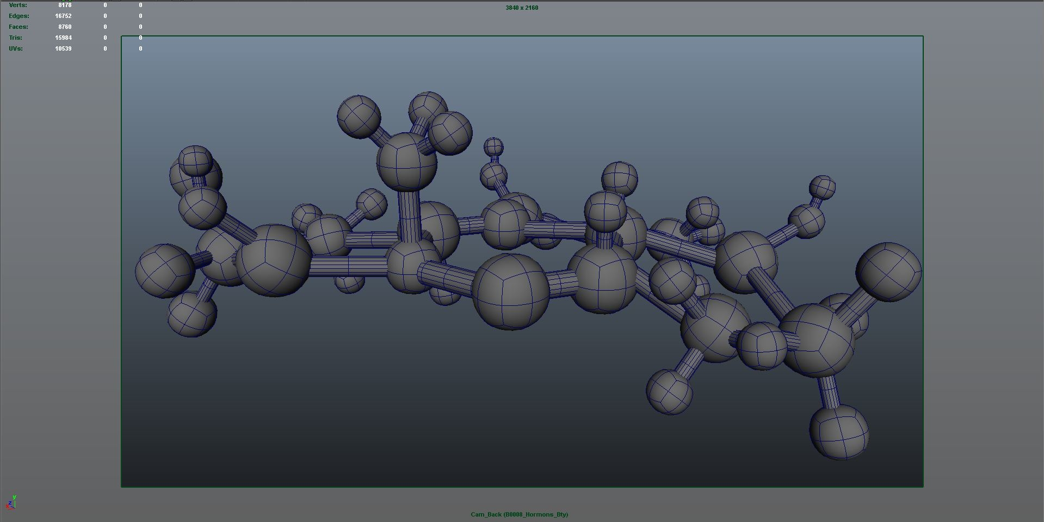This screenshot has height=522, width=1044.
Task: Click the x-axis on the view axis gizmo
Action: [8, 506]
